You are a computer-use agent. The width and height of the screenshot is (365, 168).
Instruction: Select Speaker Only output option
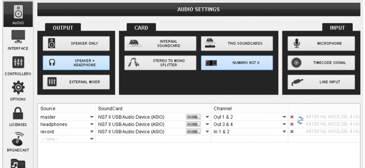[x=76, y=43]
